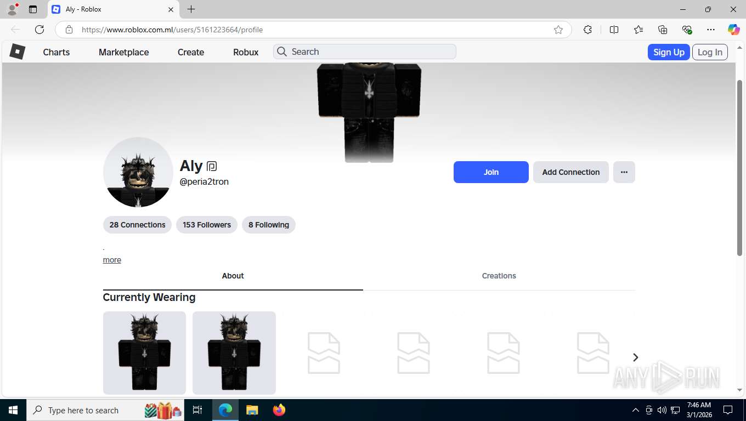Click the magnifier icon in Search
Viewport: 746px width, 421px height.
282,52
